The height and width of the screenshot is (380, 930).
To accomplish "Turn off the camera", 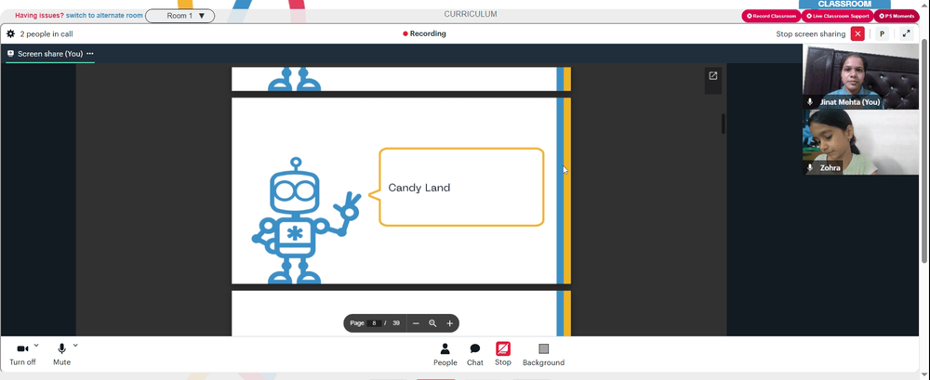I will (22, 355).
